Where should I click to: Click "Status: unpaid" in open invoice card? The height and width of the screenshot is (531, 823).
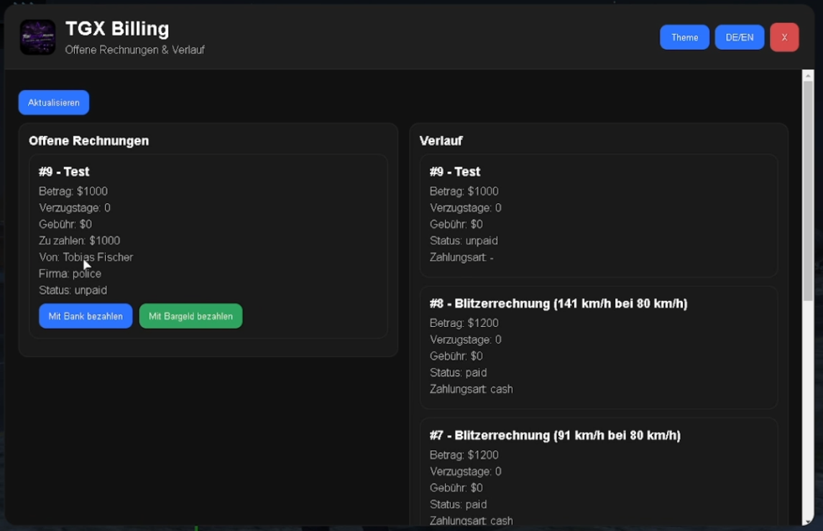73,290
